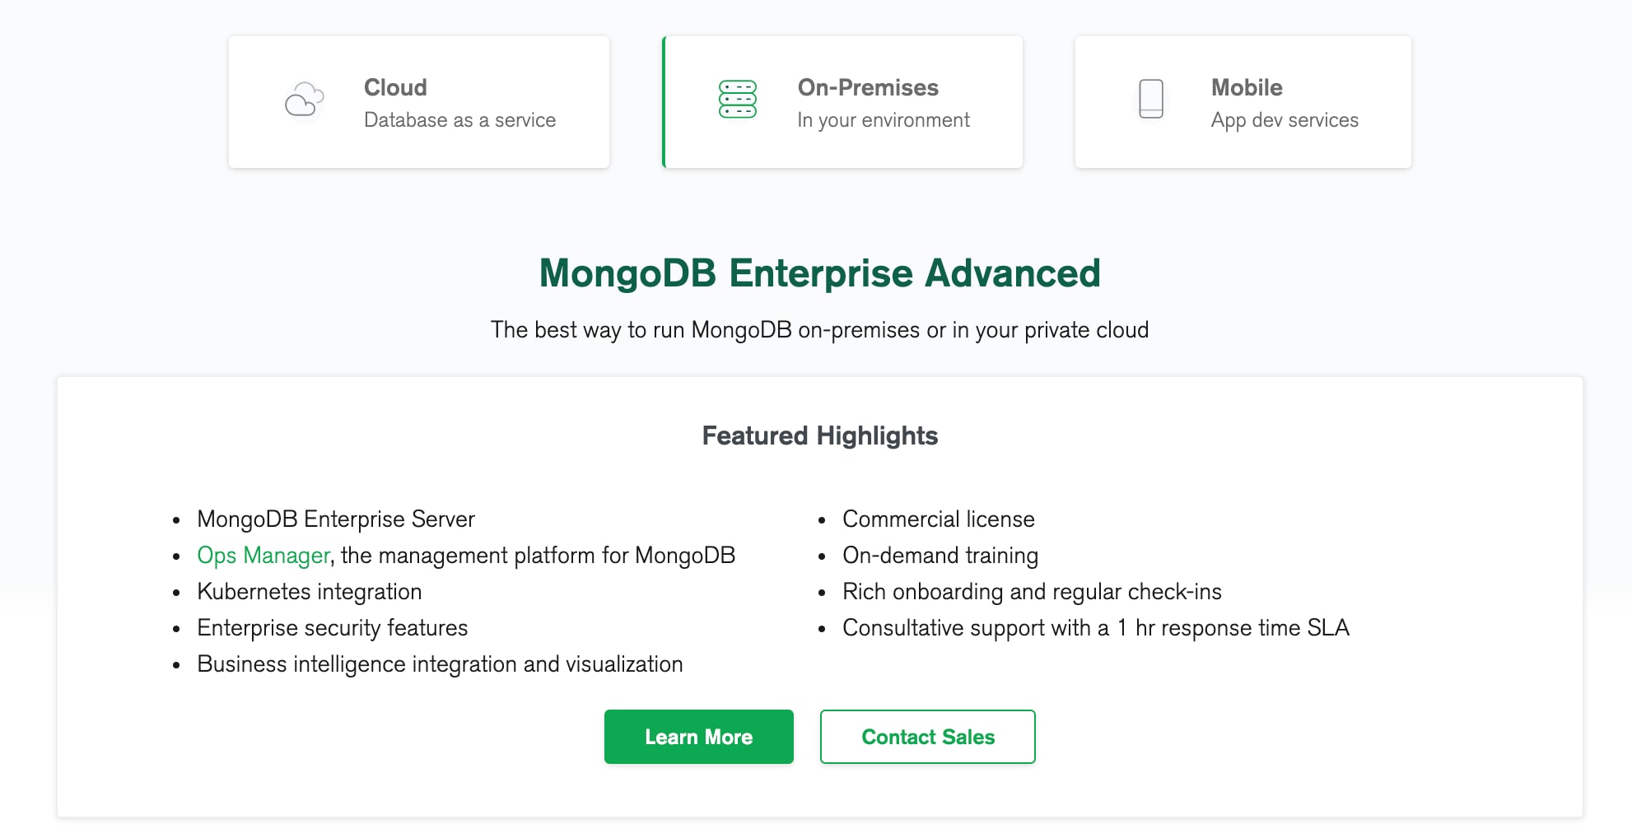Click the App dev services subtitle

[1285, 119]
